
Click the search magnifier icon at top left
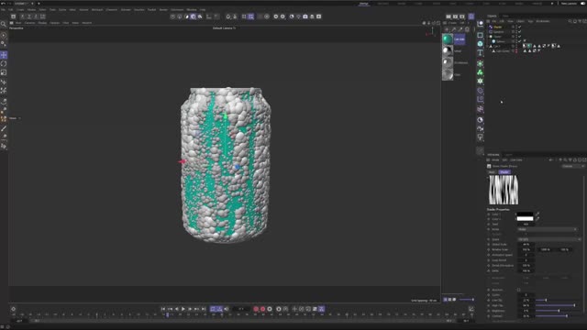pyautogui.click(x=4, y=25)
